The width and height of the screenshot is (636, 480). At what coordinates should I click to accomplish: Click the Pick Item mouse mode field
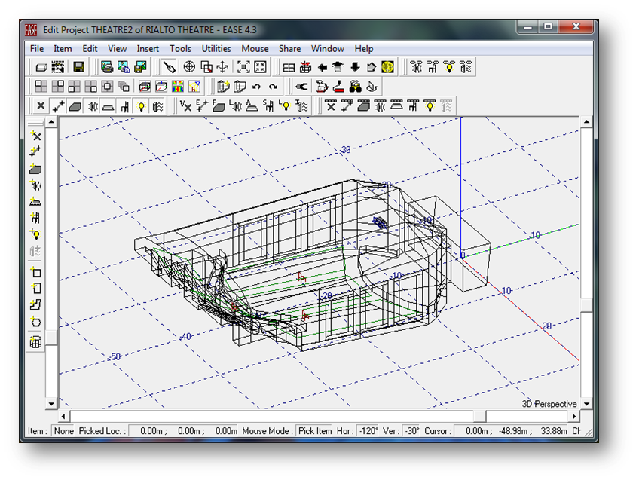tap(314, 431)
